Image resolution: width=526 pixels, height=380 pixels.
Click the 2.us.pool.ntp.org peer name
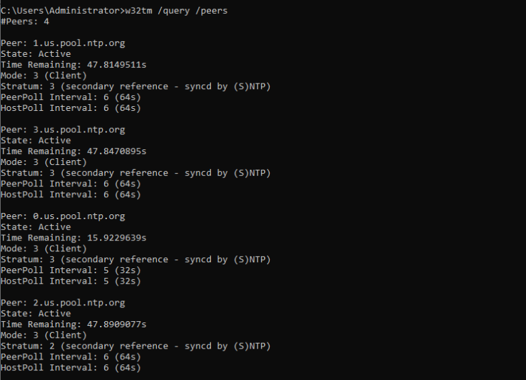(79, 303)
